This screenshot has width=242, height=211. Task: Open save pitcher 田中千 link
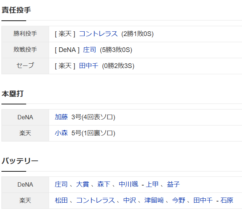click(89, 65)
